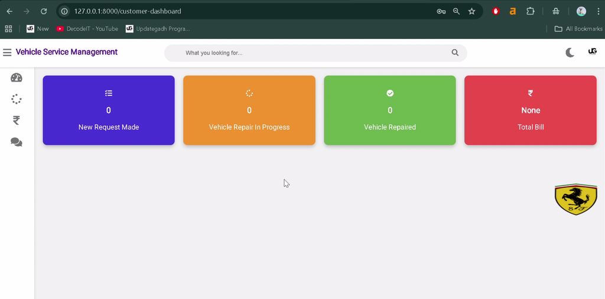
Task: Bookmark this page with the star icon
Action: pyautogui.click(x=471, y=11)
